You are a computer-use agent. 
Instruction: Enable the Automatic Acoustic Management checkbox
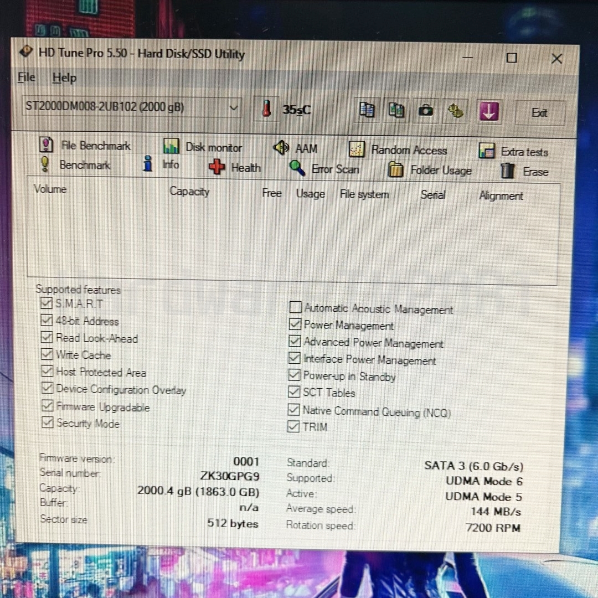tap(295, 307)
